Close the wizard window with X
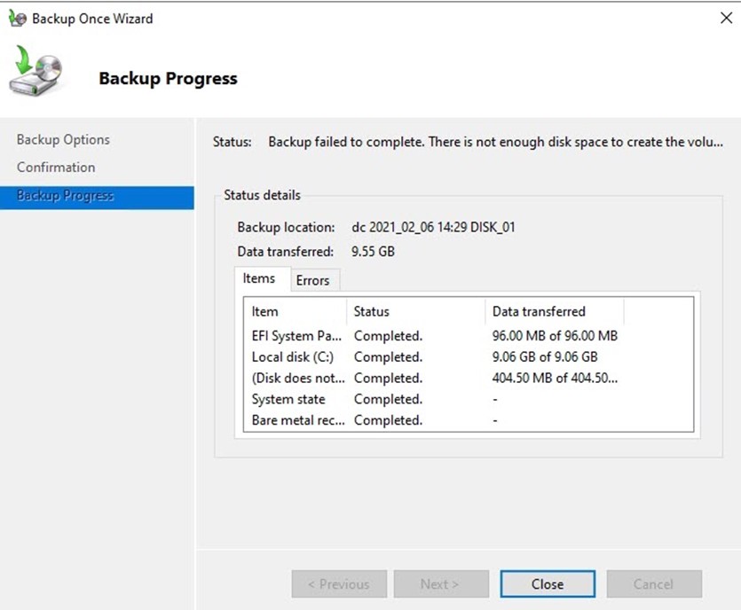The height and width of the screenshot is (610, 741). [724, 19]
